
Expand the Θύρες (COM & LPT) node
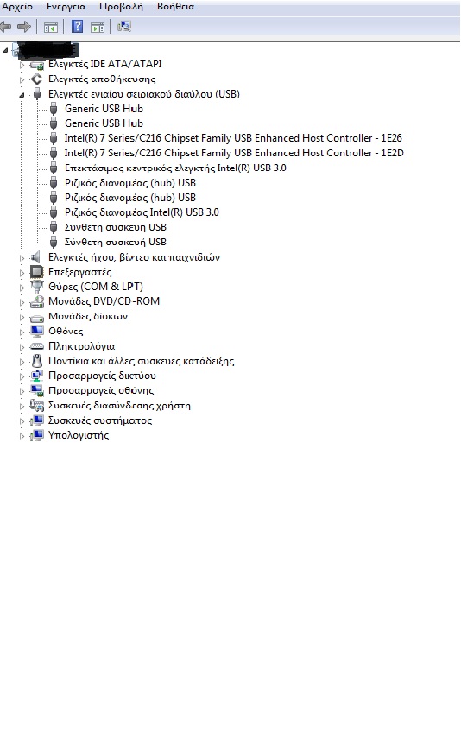pos(22,288)
